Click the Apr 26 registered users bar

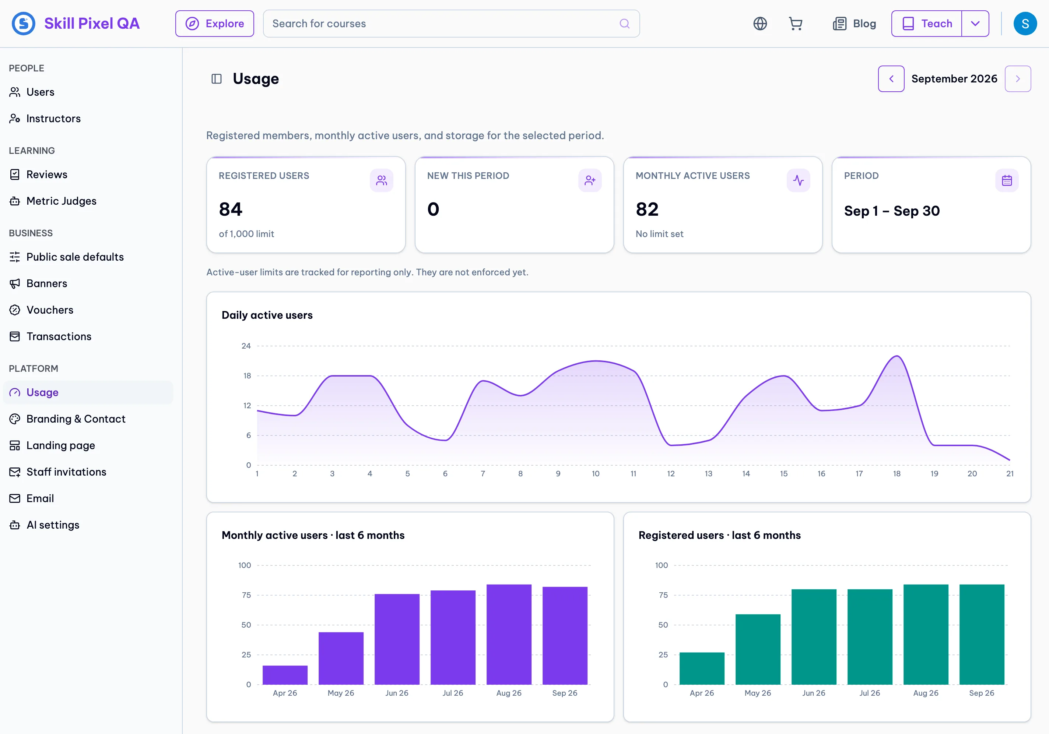coord(702,668)
